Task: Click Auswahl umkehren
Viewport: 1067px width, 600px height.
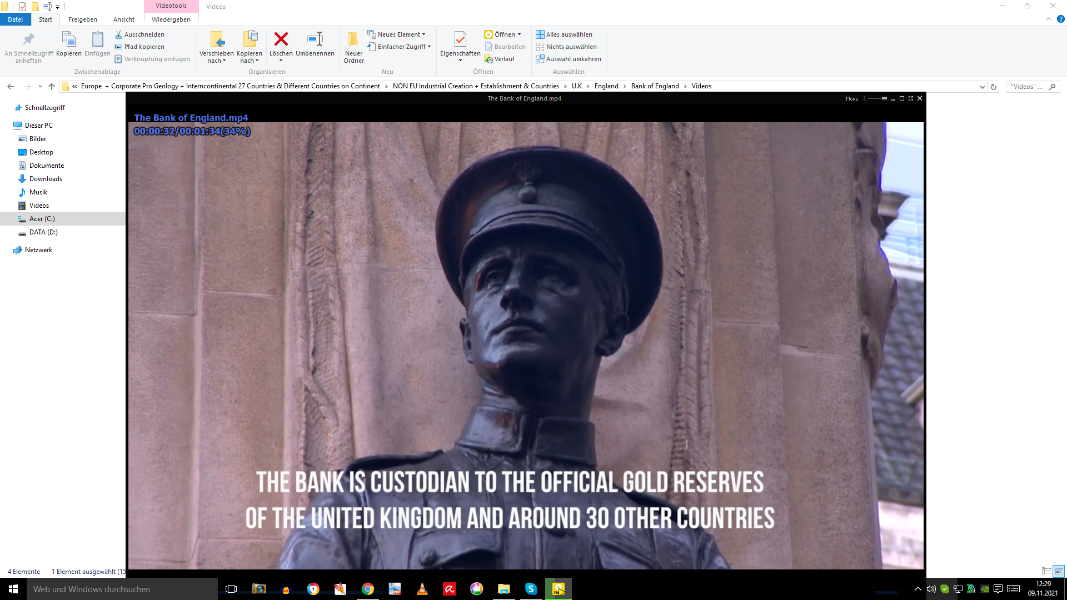Action: coord(569,59)
